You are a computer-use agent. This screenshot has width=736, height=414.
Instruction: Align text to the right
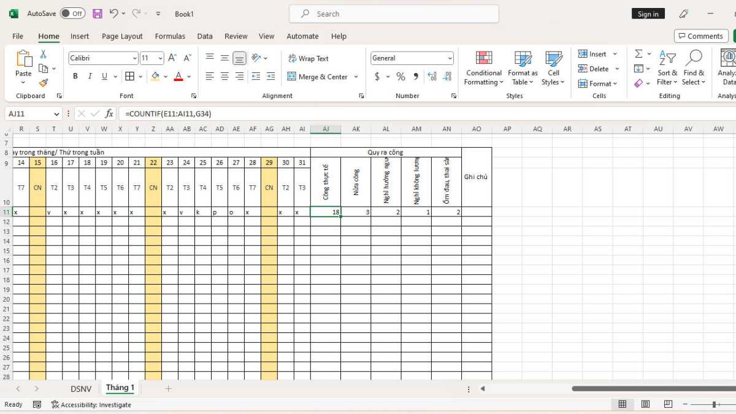(x=239, y=77)
